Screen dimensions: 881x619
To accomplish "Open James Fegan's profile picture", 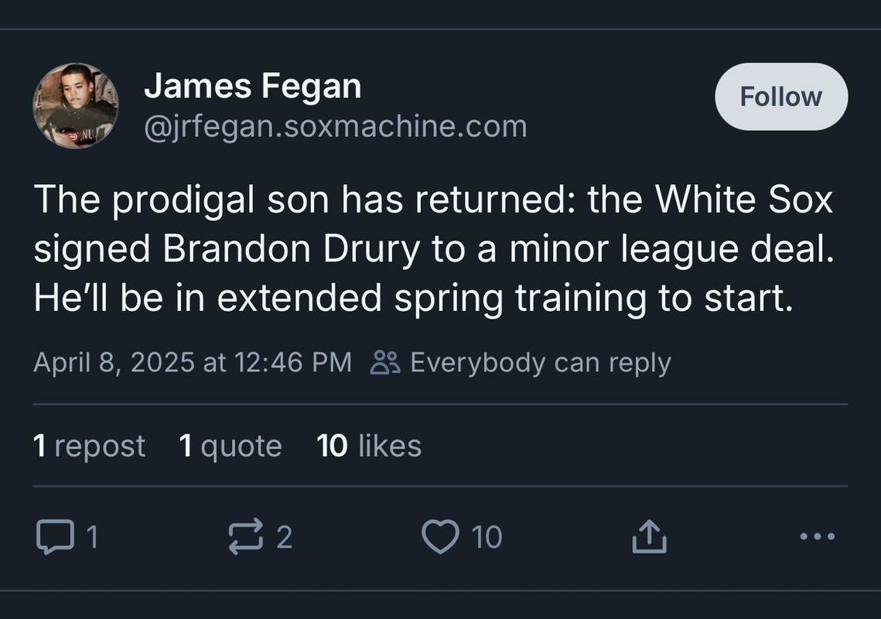I will point(76,105).
